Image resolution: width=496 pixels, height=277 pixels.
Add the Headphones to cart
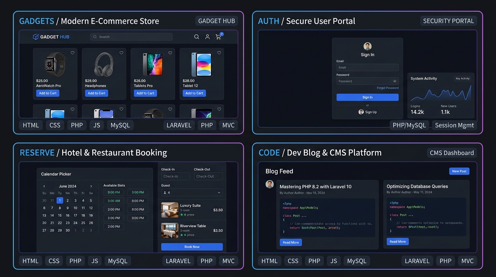point(97,93)
